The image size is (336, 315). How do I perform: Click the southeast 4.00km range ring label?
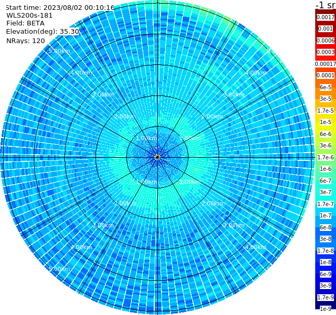tap(256, 247)
